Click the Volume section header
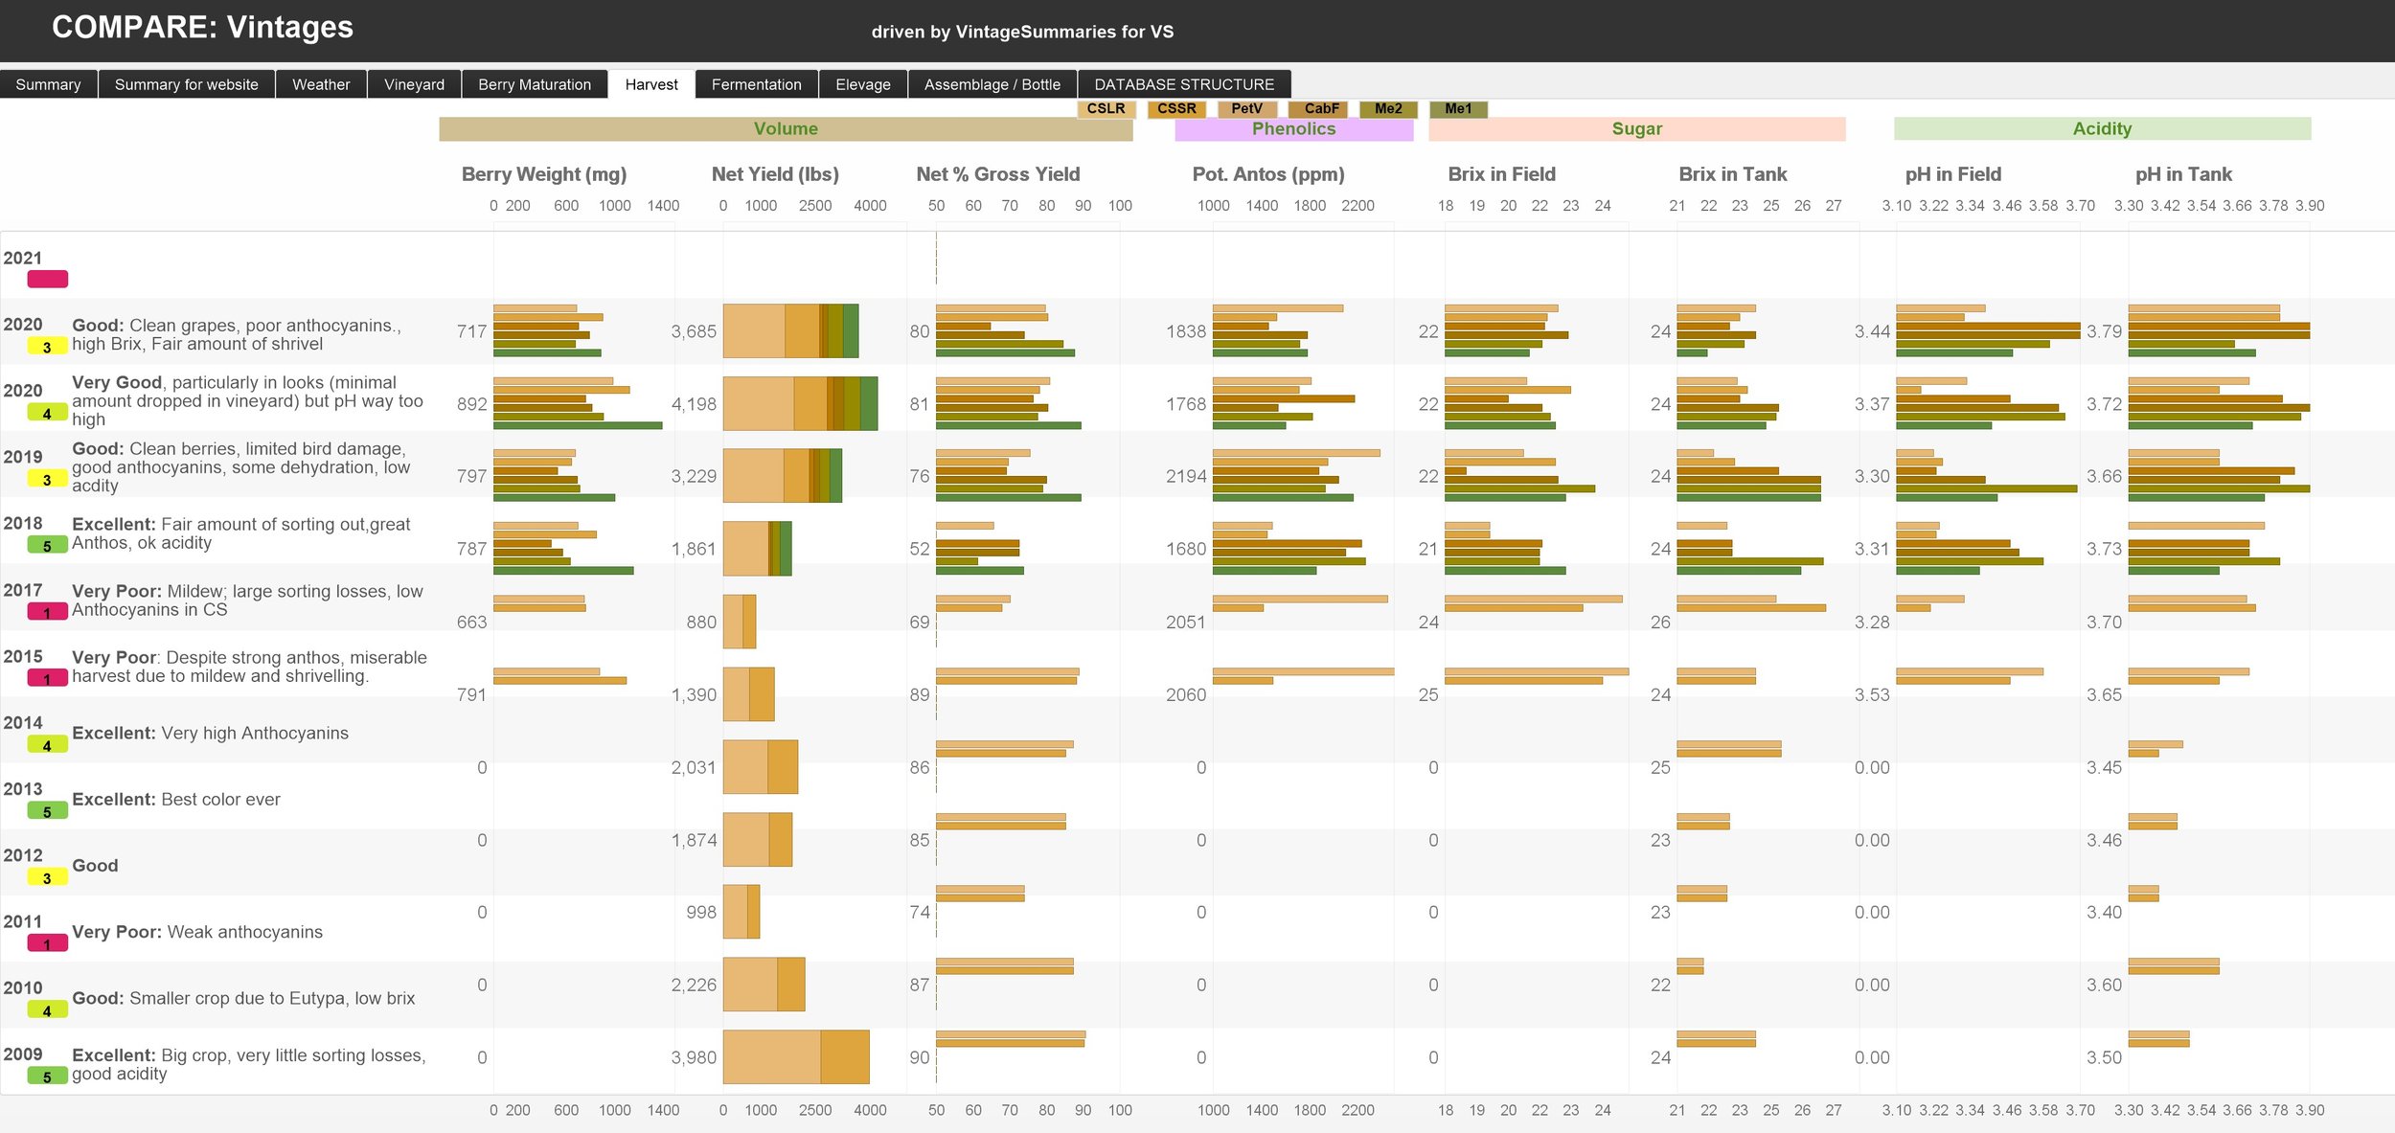Screen dimensions: 2395x1133 786,129
